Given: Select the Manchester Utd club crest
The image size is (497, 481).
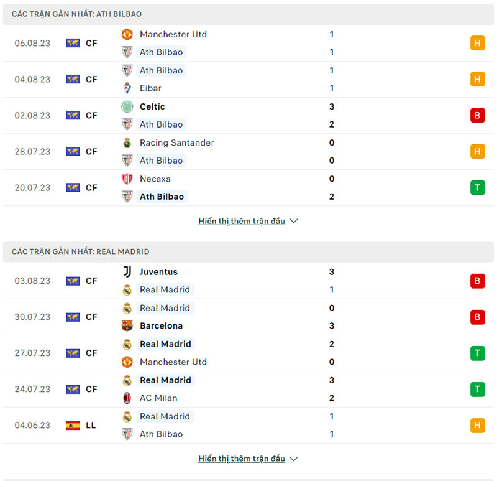Looking at the screenshot, I should click(x=127, y=34).
